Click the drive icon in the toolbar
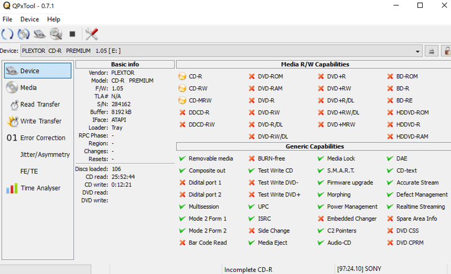 [x=39, y=34]
